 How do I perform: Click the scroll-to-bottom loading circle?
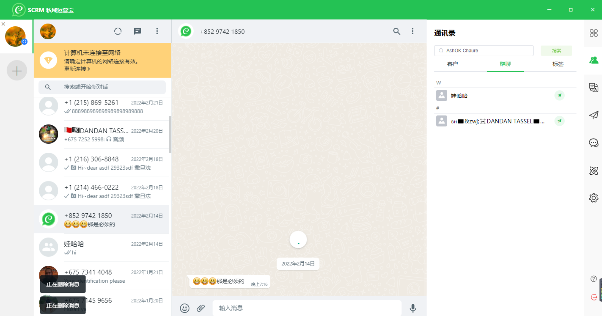click(298, 240)
